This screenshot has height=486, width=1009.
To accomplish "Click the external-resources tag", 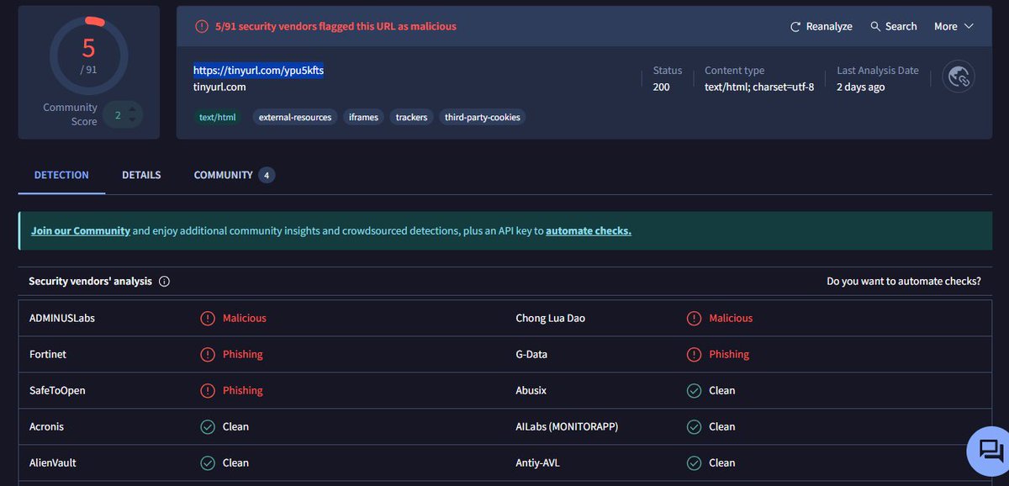I will tap(295, 118).
